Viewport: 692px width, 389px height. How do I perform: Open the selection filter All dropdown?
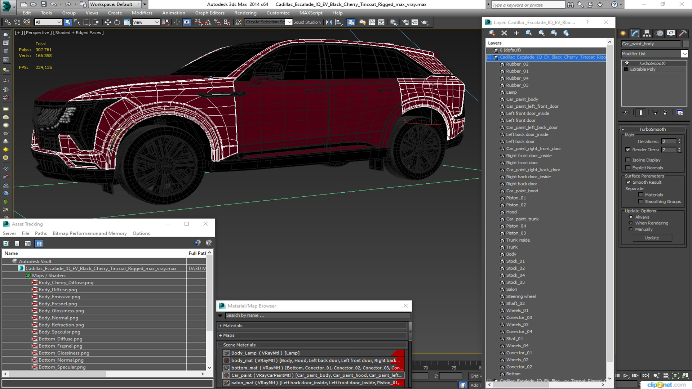[x=48, y=22]
